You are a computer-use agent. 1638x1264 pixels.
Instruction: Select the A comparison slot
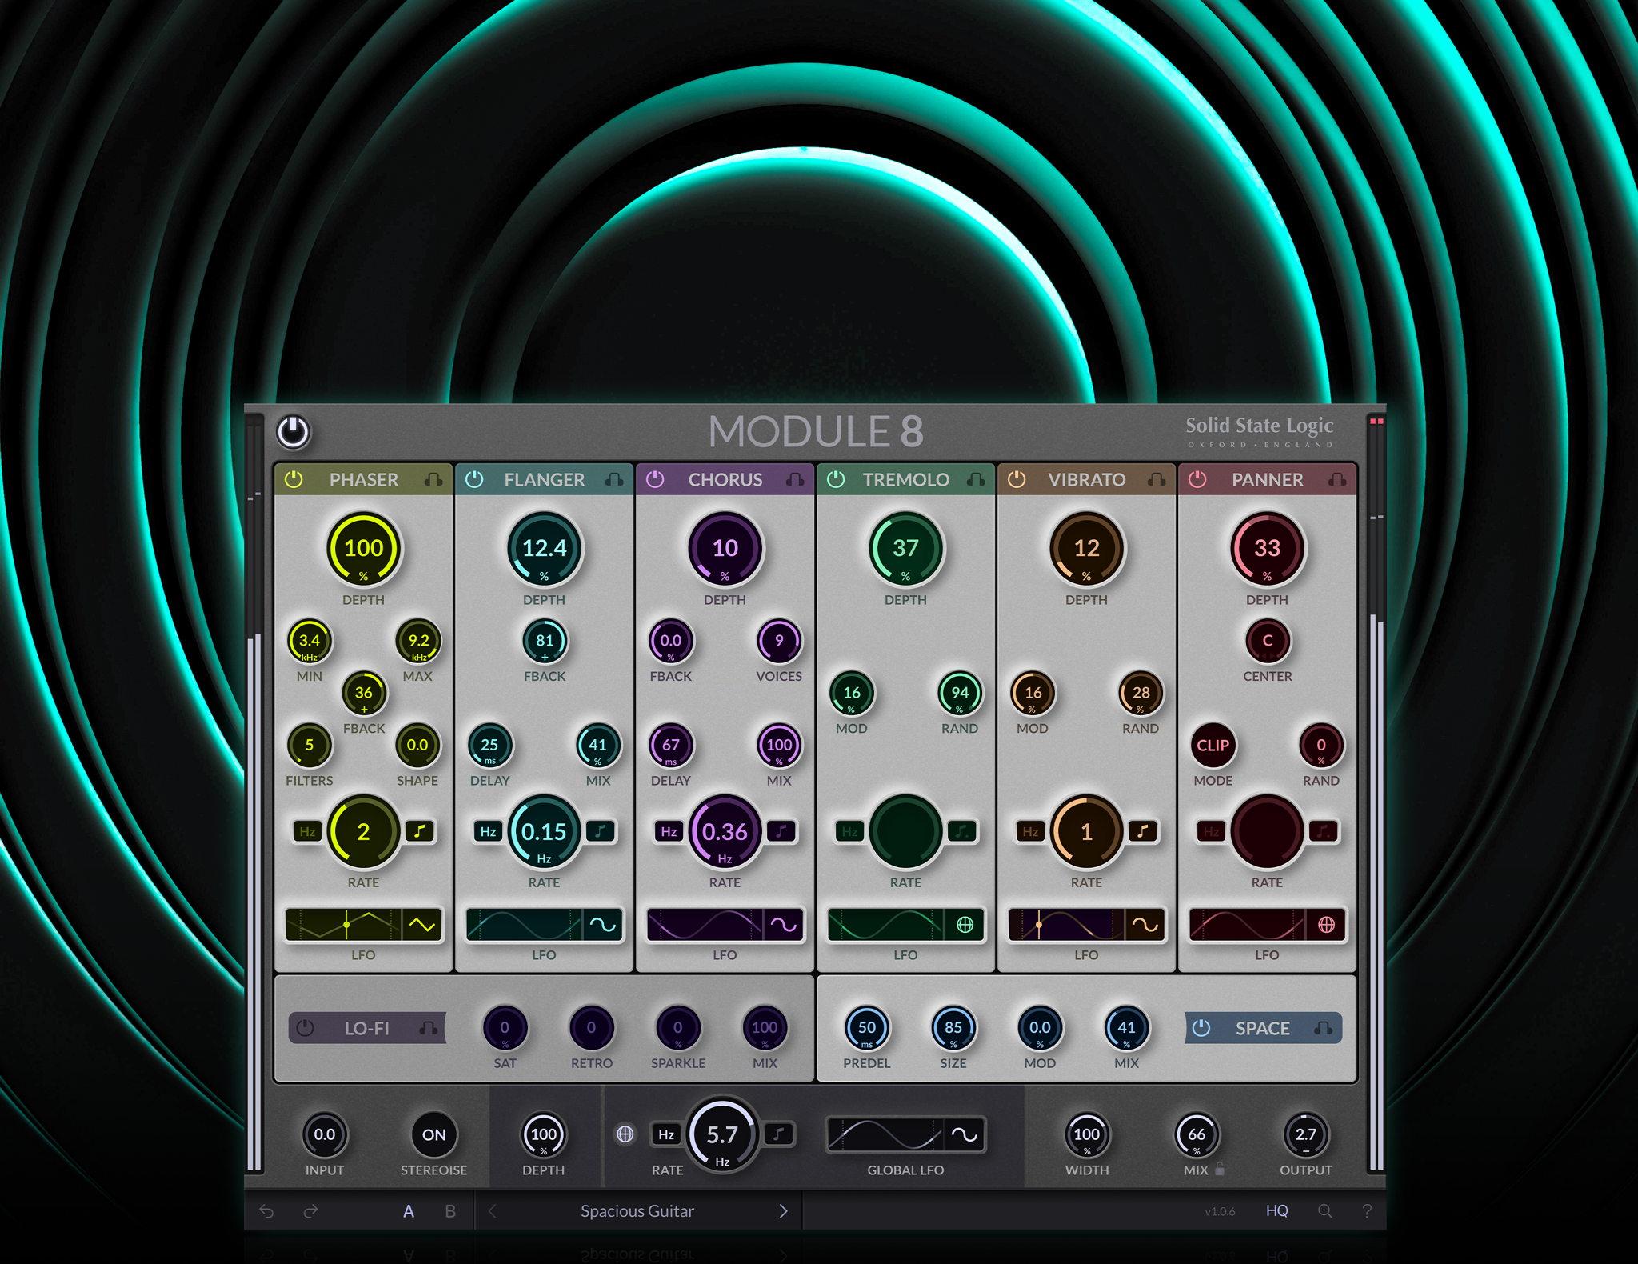(x=409, y=1211)
